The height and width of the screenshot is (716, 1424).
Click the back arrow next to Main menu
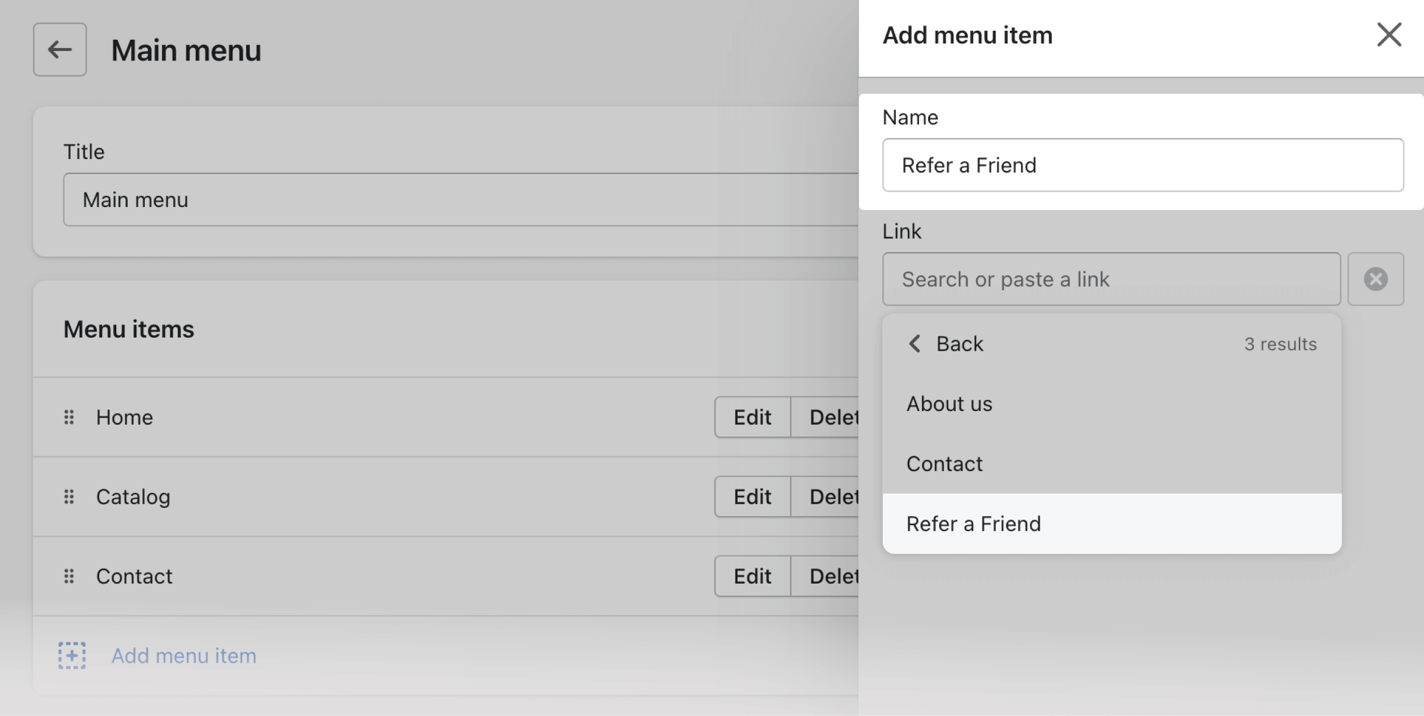tap(60, 50)
